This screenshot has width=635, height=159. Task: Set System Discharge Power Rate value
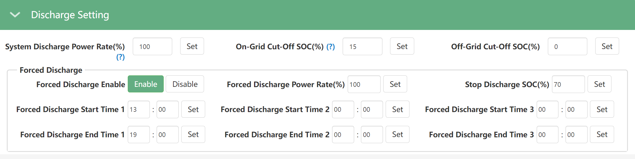192,46
